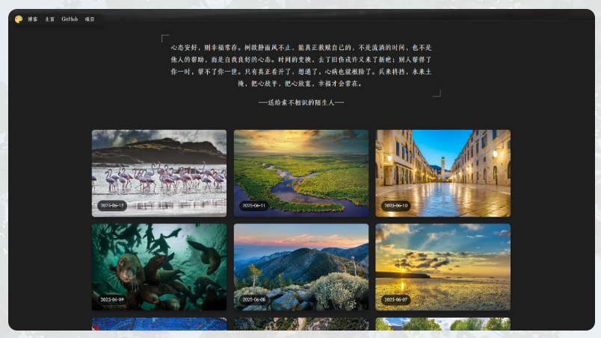Open the GitHub nav link

70,19
